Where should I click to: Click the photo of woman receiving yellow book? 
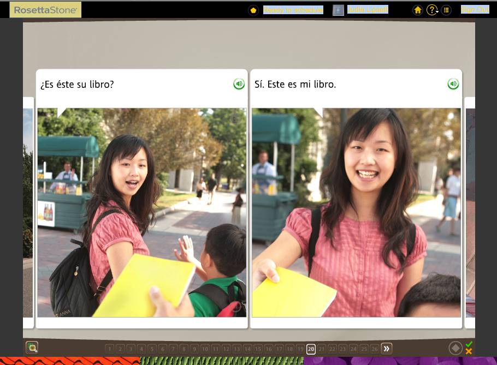click(141, 212)
